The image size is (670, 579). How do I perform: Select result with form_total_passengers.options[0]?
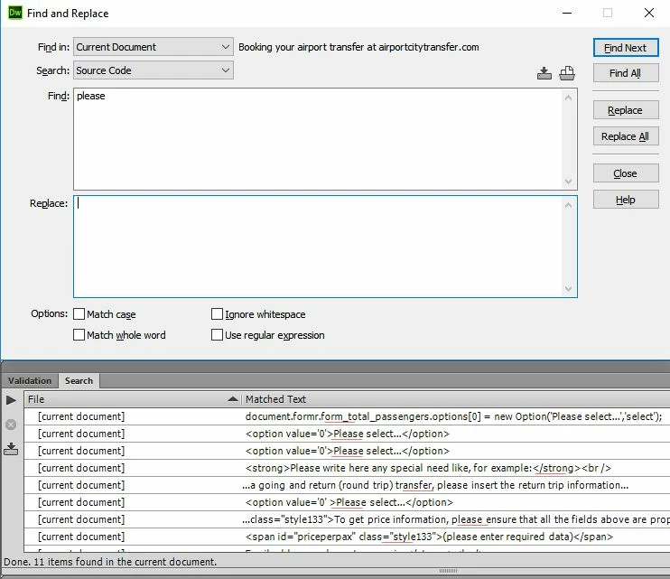(x=347, y=416)
